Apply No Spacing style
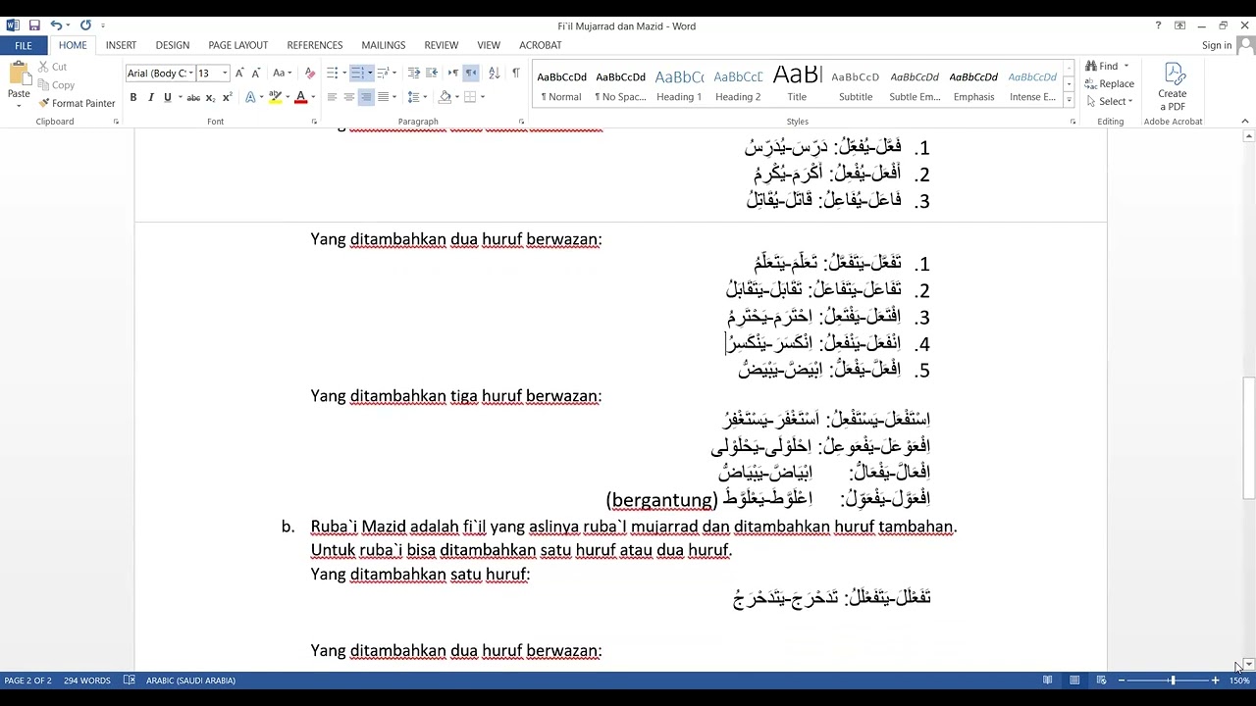This screenshot has height=706, width=1256. (x=620, y=85)
